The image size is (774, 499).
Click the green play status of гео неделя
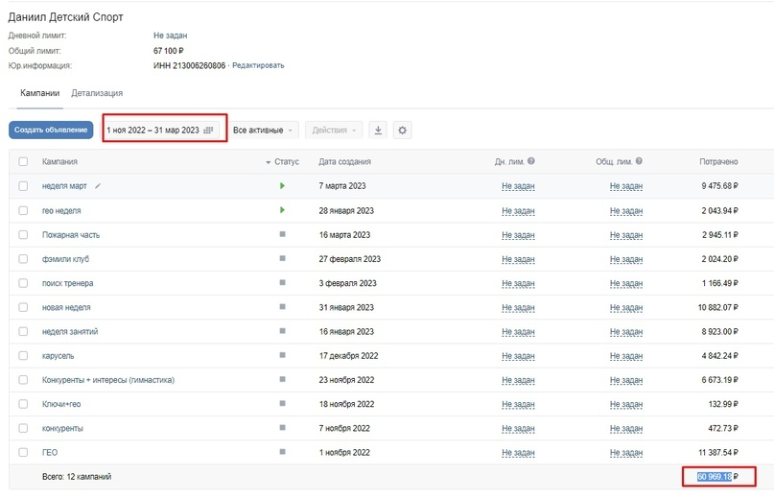[x=282, y=210]
